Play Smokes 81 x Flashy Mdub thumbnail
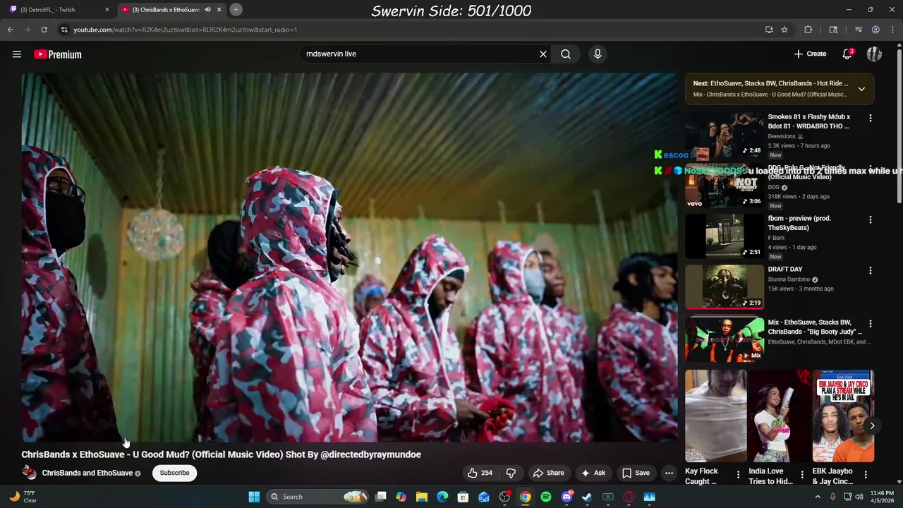The width and height of the screenshot is (903, 508). (x=725, y=135)
